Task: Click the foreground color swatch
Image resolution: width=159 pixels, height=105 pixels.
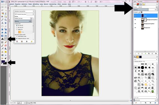Action: click(x=3, y=62)
